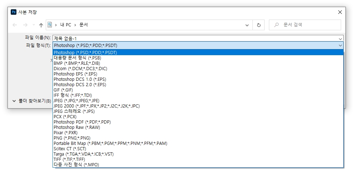Select Photoshop EPS (*.EPS) format

pyautogui.click(x=198, y=74)
